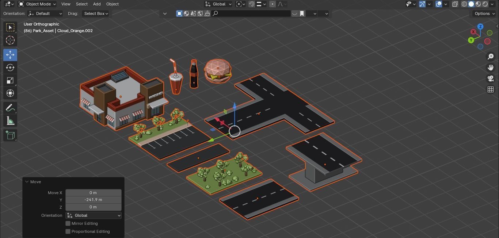Open the Object menu
The height and width of the screenshot is (238, 499).
click(113, 4)
